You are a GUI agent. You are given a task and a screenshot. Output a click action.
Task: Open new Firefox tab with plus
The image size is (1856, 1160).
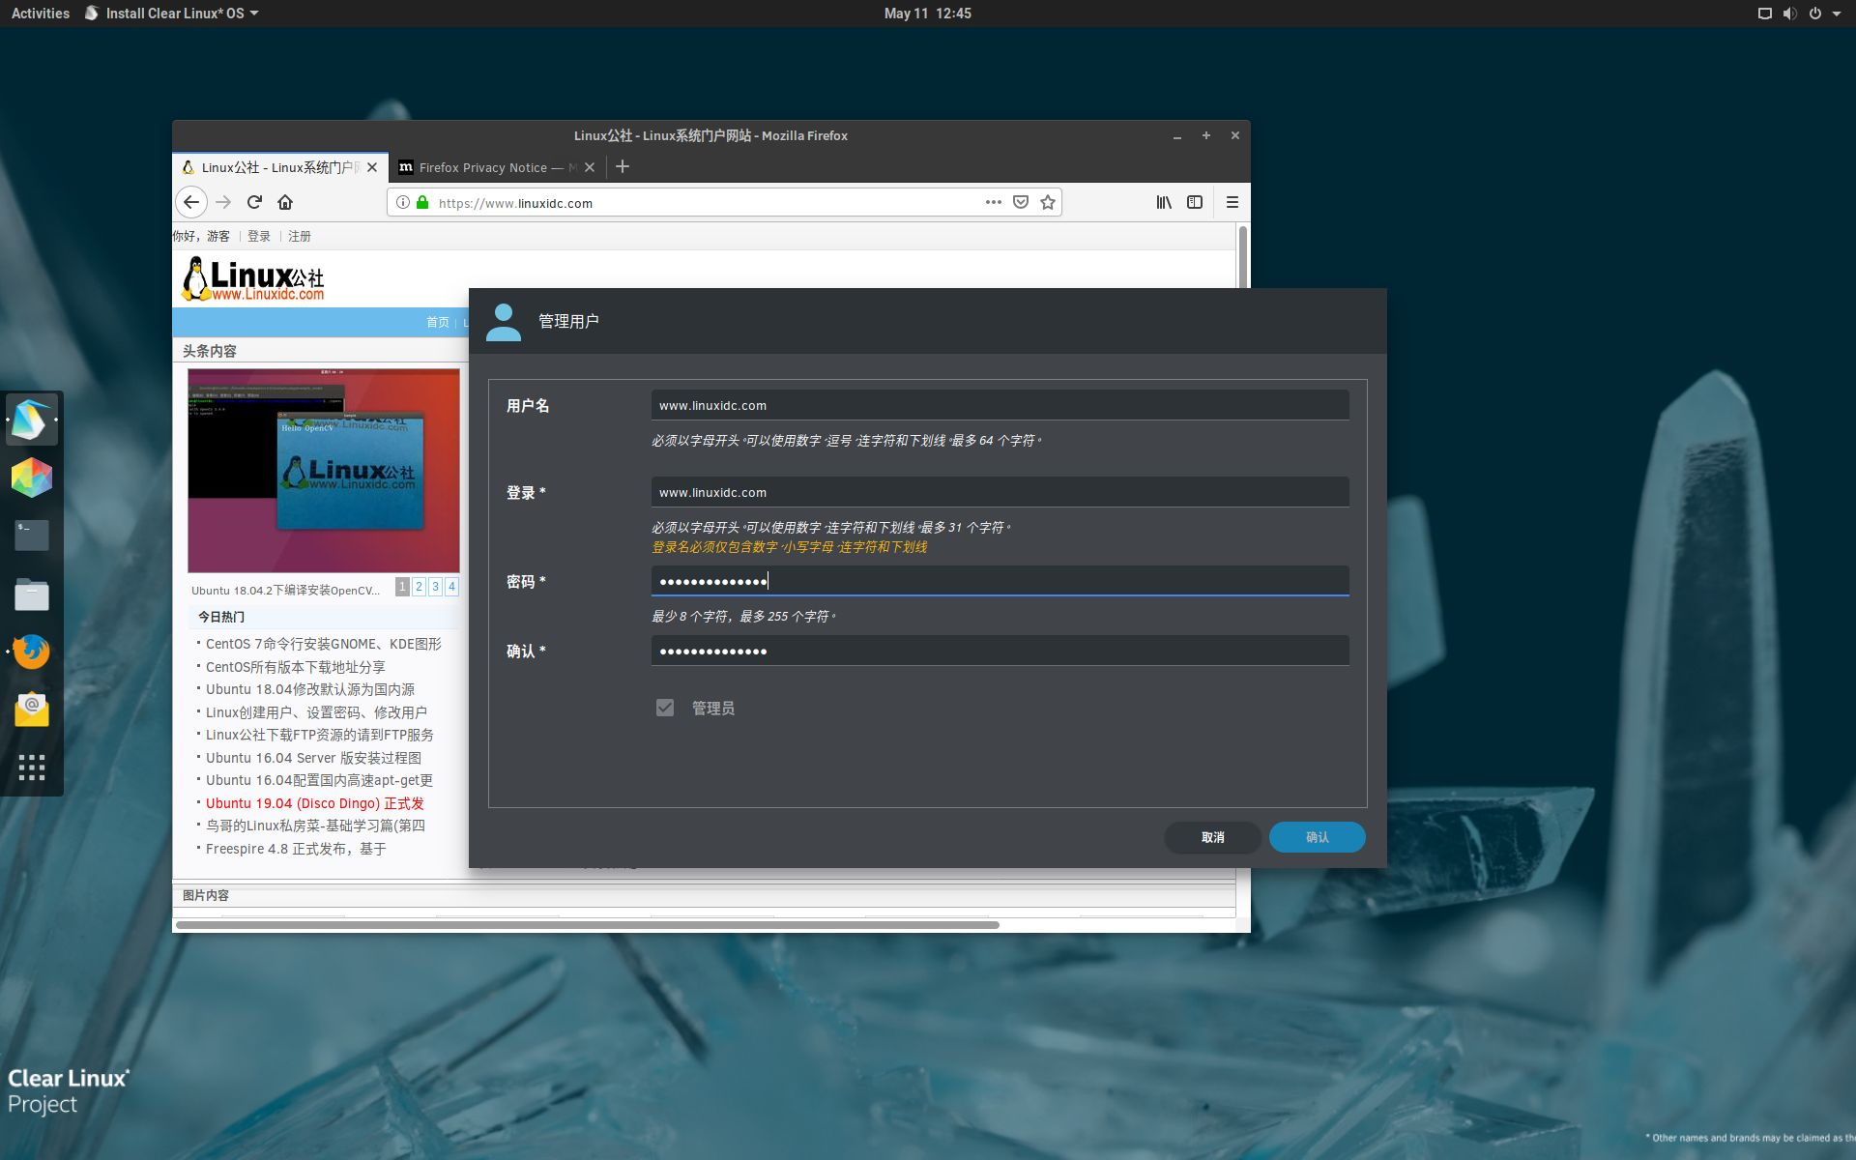623,167
